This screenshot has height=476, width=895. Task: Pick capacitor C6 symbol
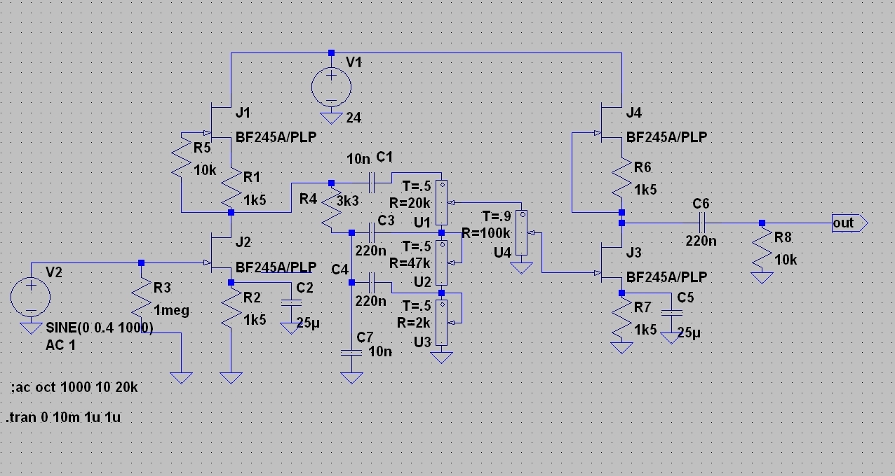702,223
